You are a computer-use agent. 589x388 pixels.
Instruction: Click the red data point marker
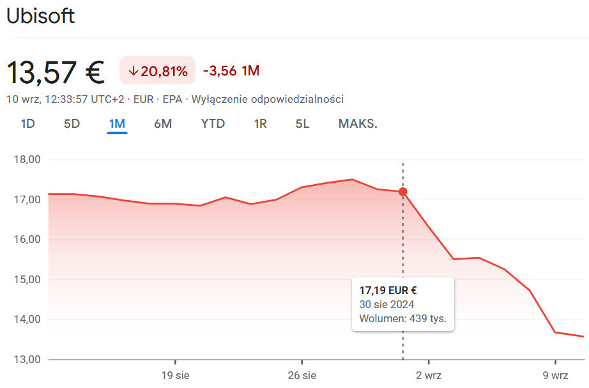pos(402,192)
